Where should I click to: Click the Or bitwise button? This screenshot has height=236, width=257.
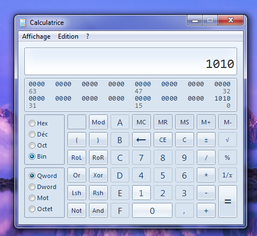tap(77, 175)
